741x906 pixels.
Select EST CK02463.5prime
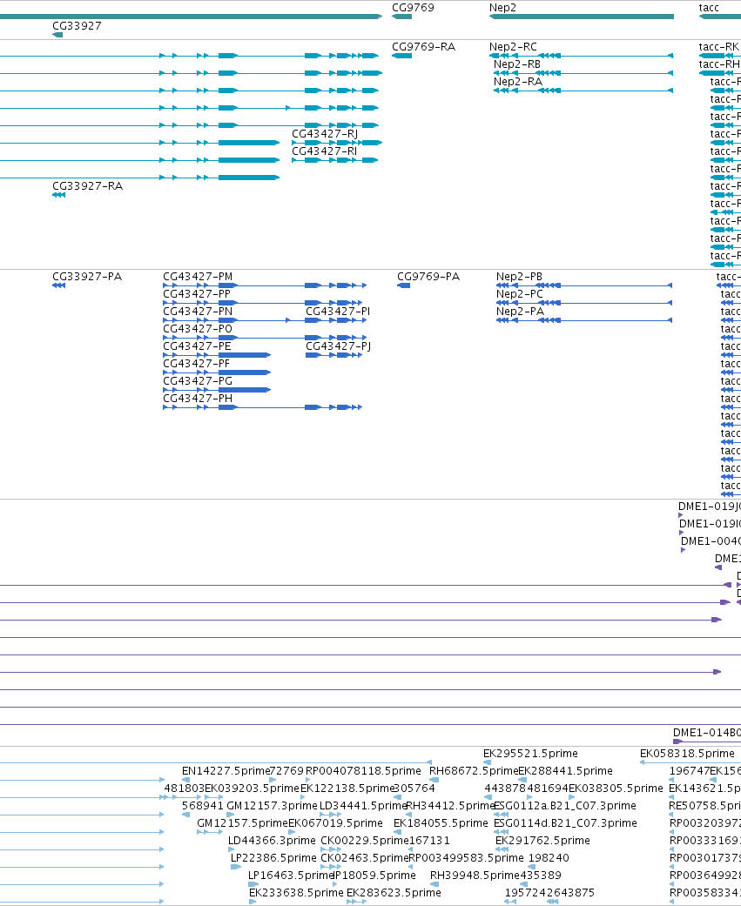(366, 857)
